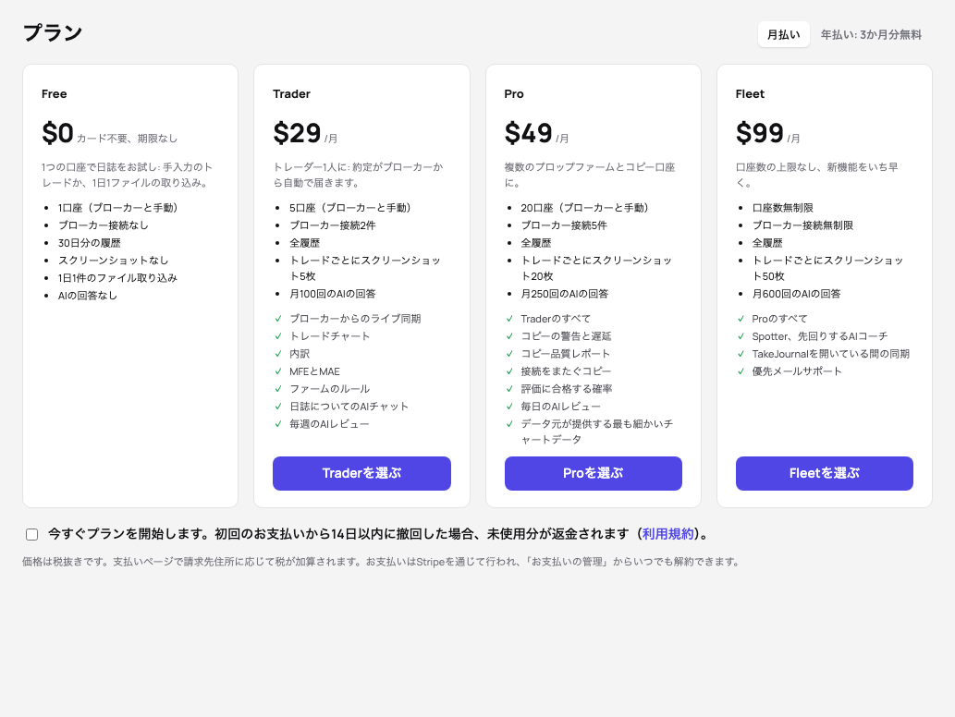955x717 pixels.
Task: Click the $29 price
Action: pos(297,133)
